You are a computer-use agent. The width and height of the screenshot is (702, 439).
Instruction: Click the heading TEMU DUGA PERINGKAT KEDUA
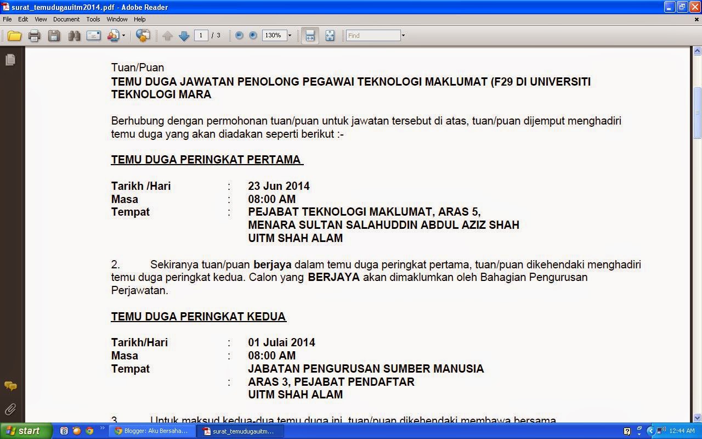coord(199,317)
